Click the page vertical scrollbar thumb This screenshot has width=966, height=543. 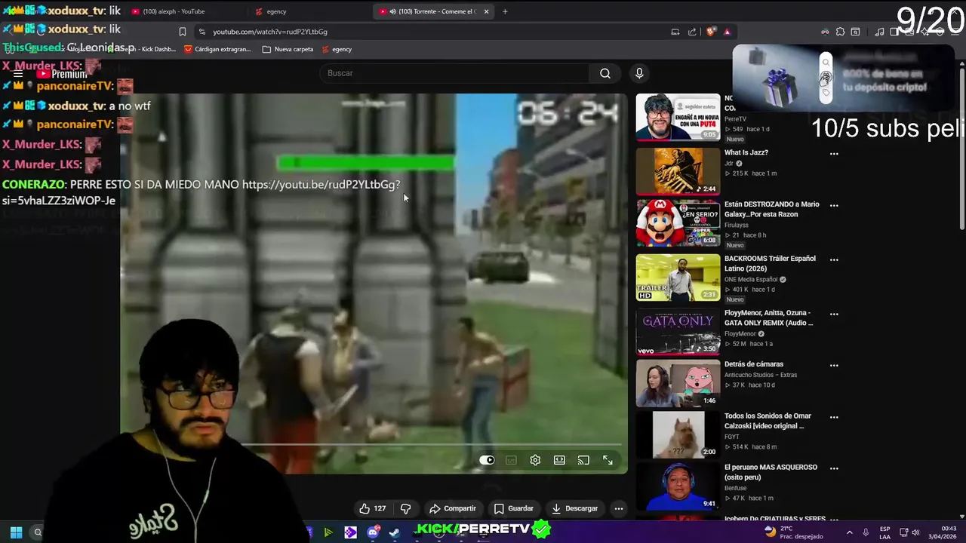[x=961, y=147]
